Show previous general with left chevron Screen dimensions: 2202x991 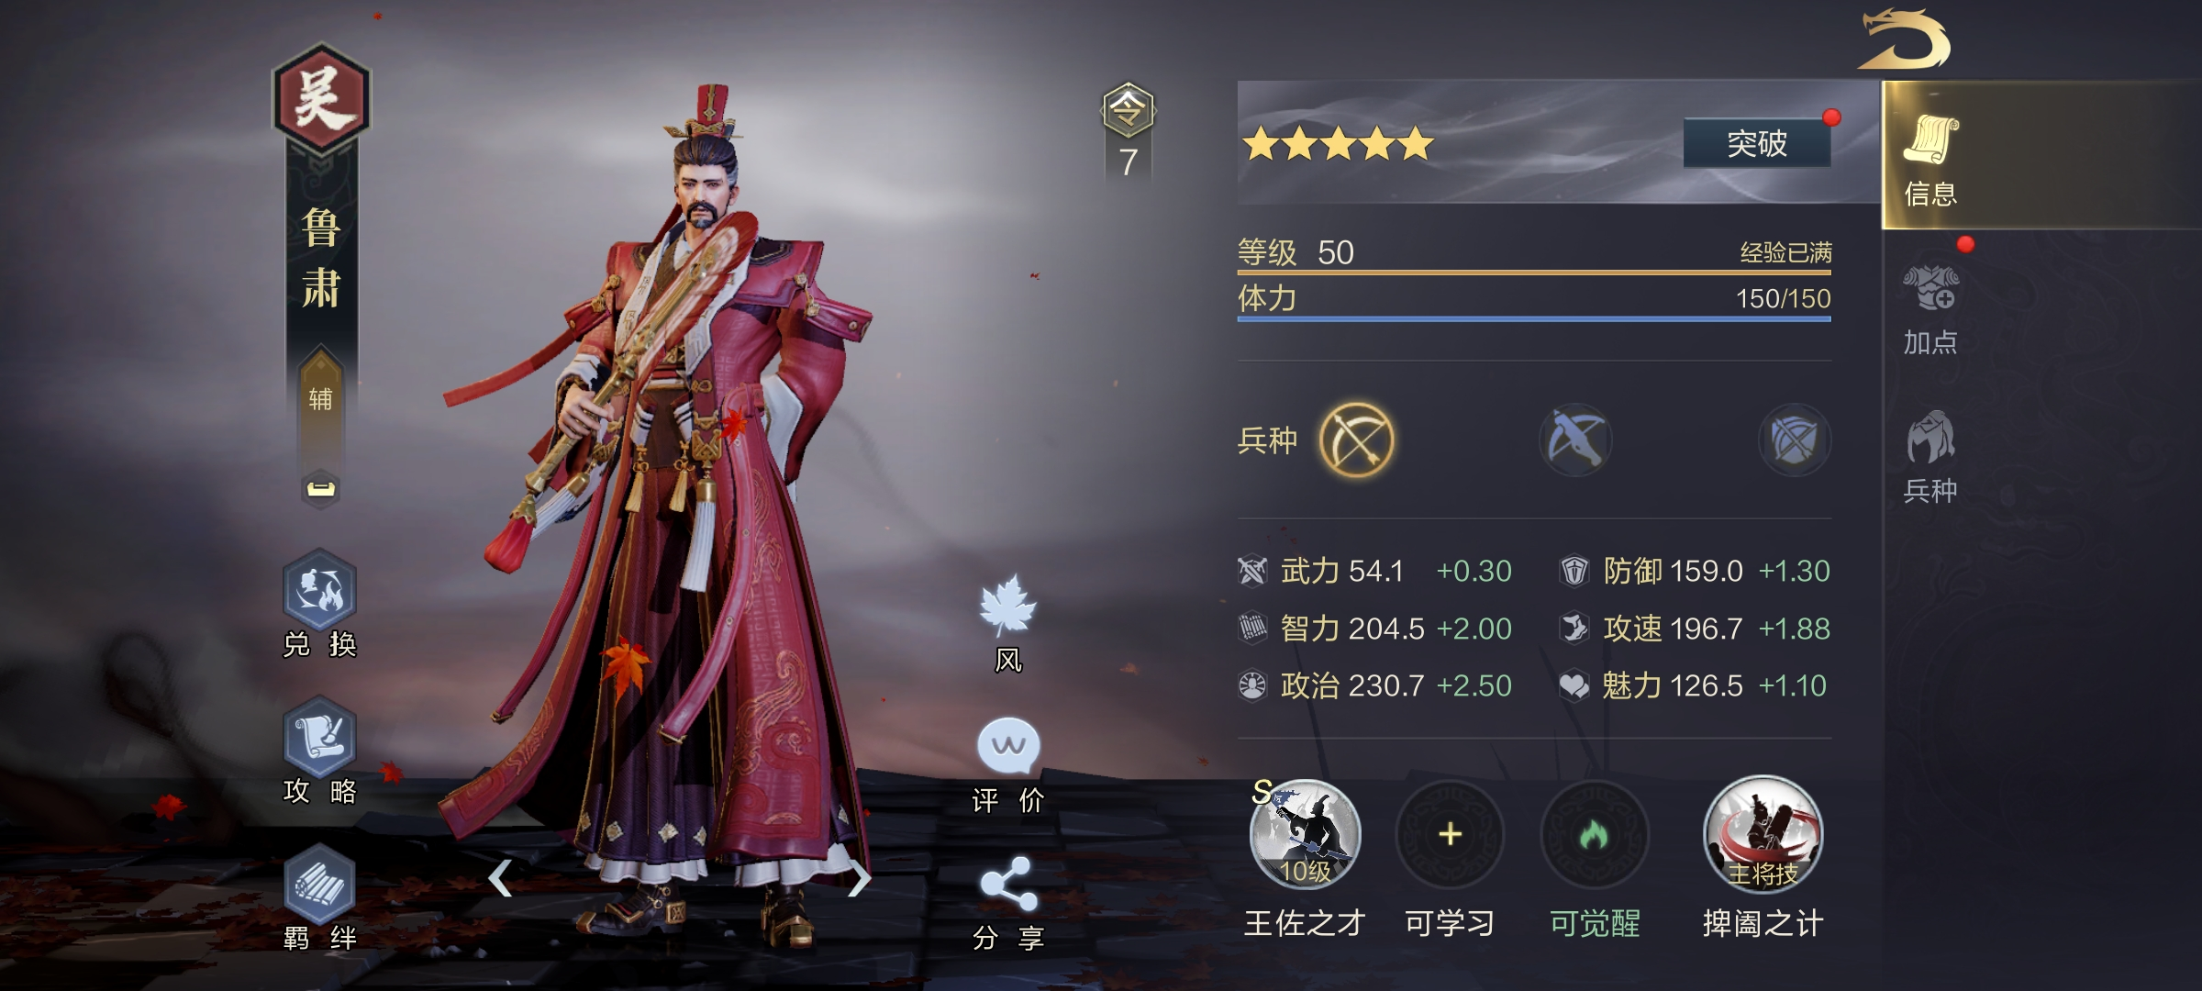click(500, 879)
